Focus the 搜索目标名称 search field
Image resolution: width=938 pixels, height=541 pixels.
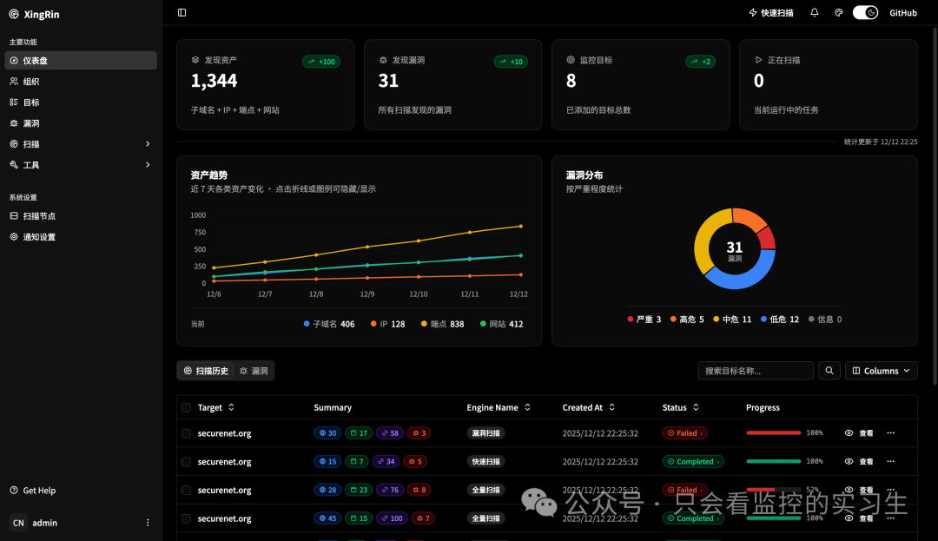point(756,371)
